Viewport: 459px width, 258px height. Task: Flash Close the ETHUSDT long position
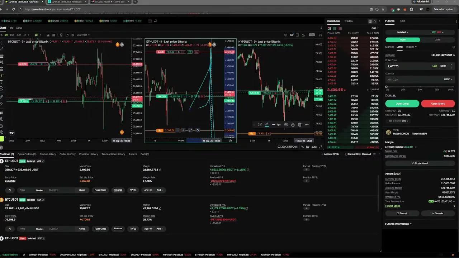100,190
